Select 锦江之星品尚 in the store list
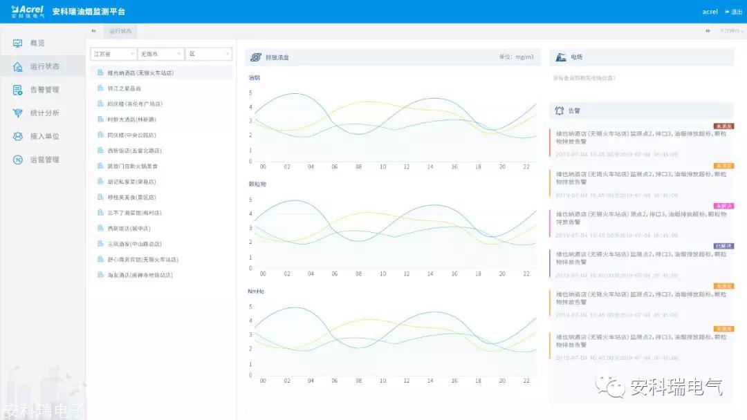Image resolution: width=747 pixels, height=420 pixels. (124, 88)
